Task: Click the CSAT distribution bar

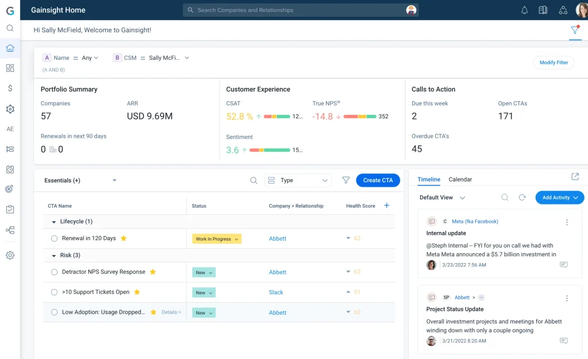Action: tap(277, 116)
